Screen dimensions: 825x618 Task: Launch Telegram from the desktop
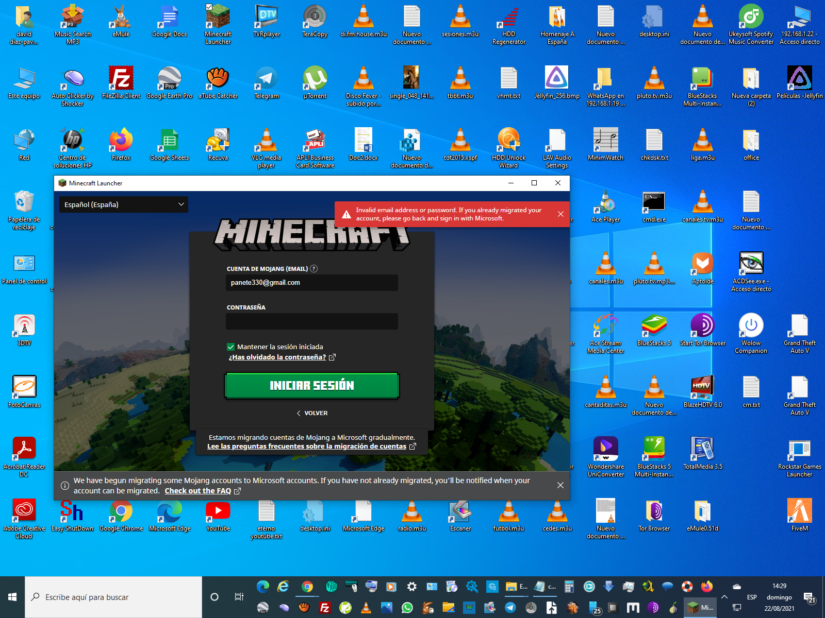coord(267,82)
